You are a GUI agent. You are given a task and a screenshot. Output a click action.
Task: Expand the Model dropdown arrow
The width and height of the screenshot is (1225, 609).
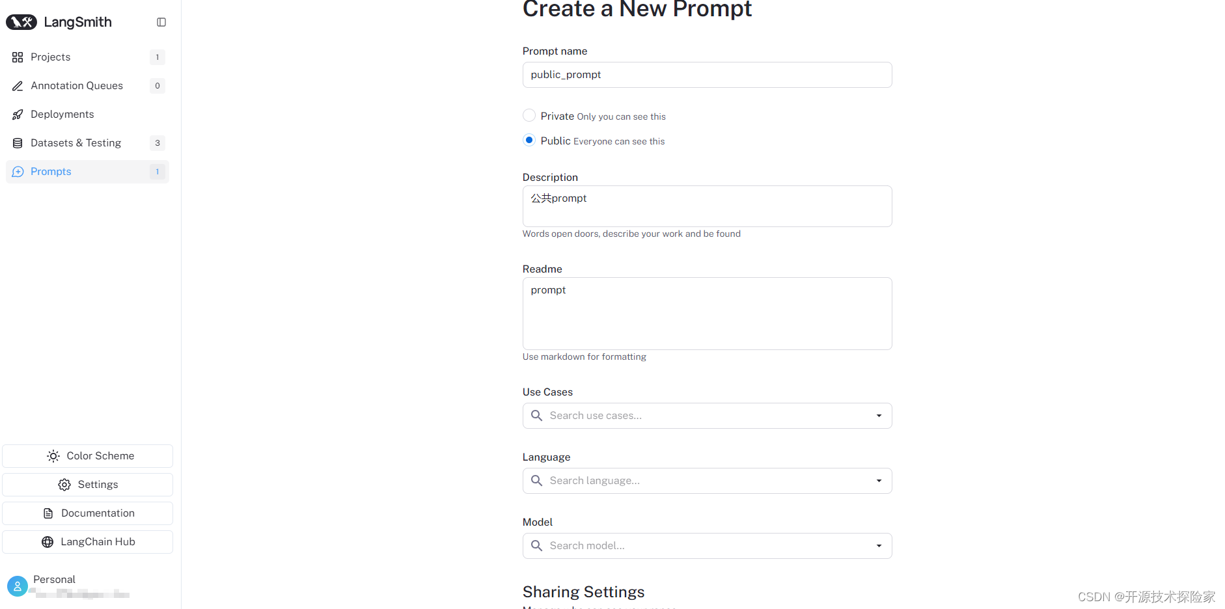point(879,546)
